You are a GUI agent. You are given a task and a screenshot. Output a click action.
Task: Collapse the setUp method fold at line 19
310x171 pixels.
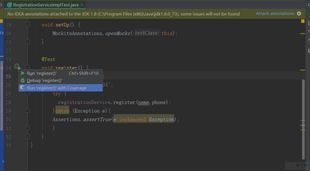tap(28, 24)
